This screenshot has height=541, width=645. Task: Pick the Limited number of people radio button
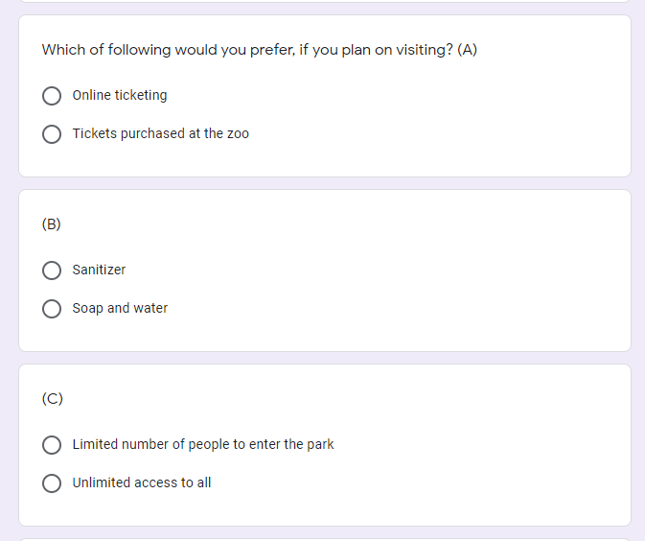coord(52,445)
